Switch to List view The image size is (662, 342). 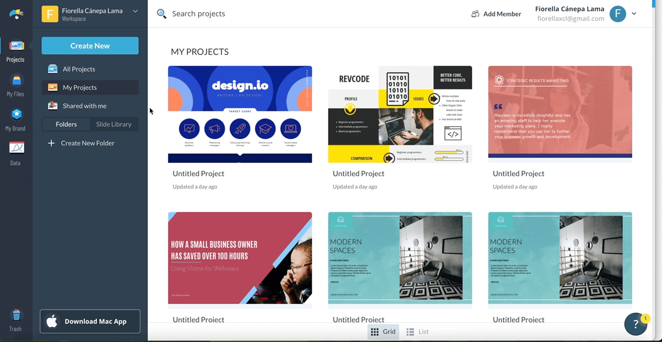point(418,332)
